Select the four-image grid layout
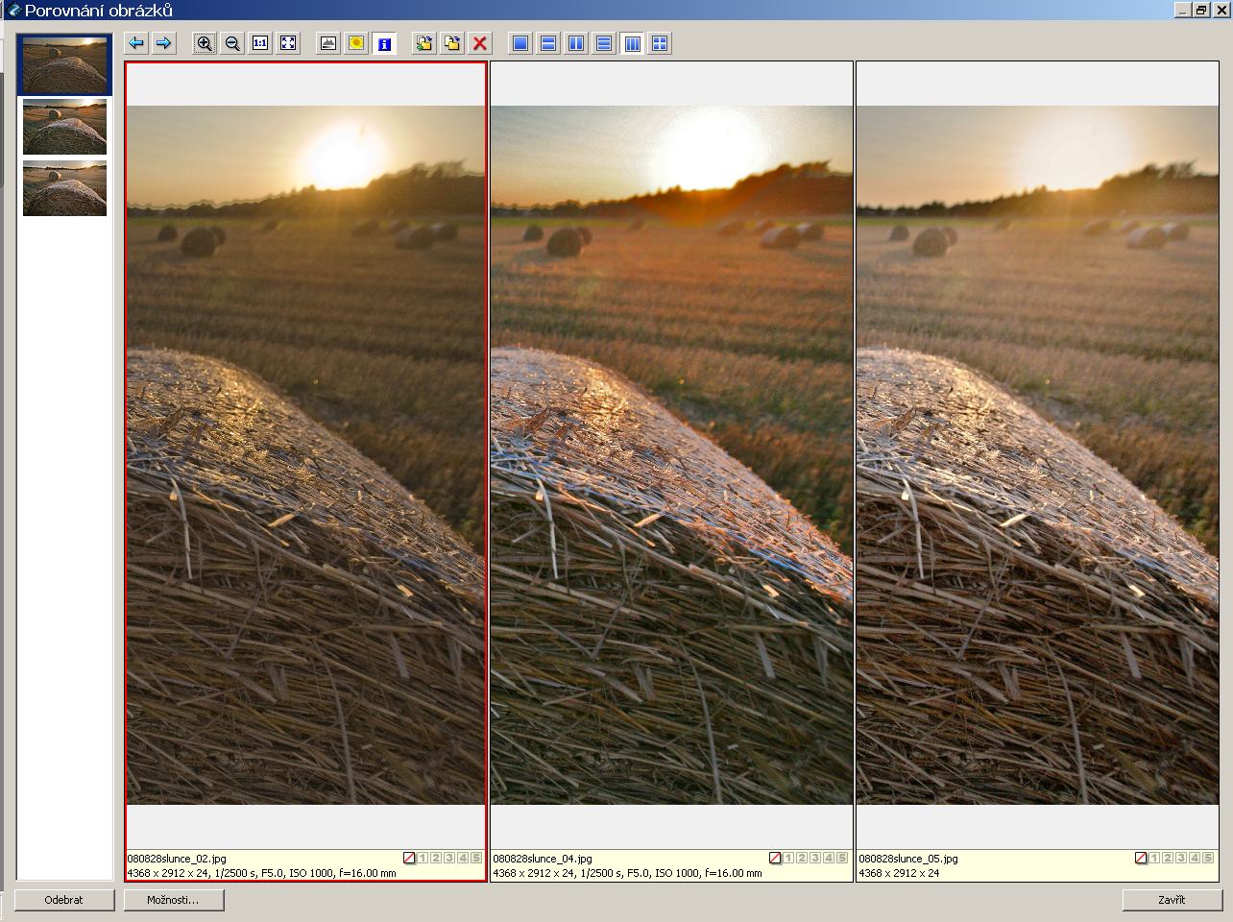1233x922 pixels. [x=660, y=43]
